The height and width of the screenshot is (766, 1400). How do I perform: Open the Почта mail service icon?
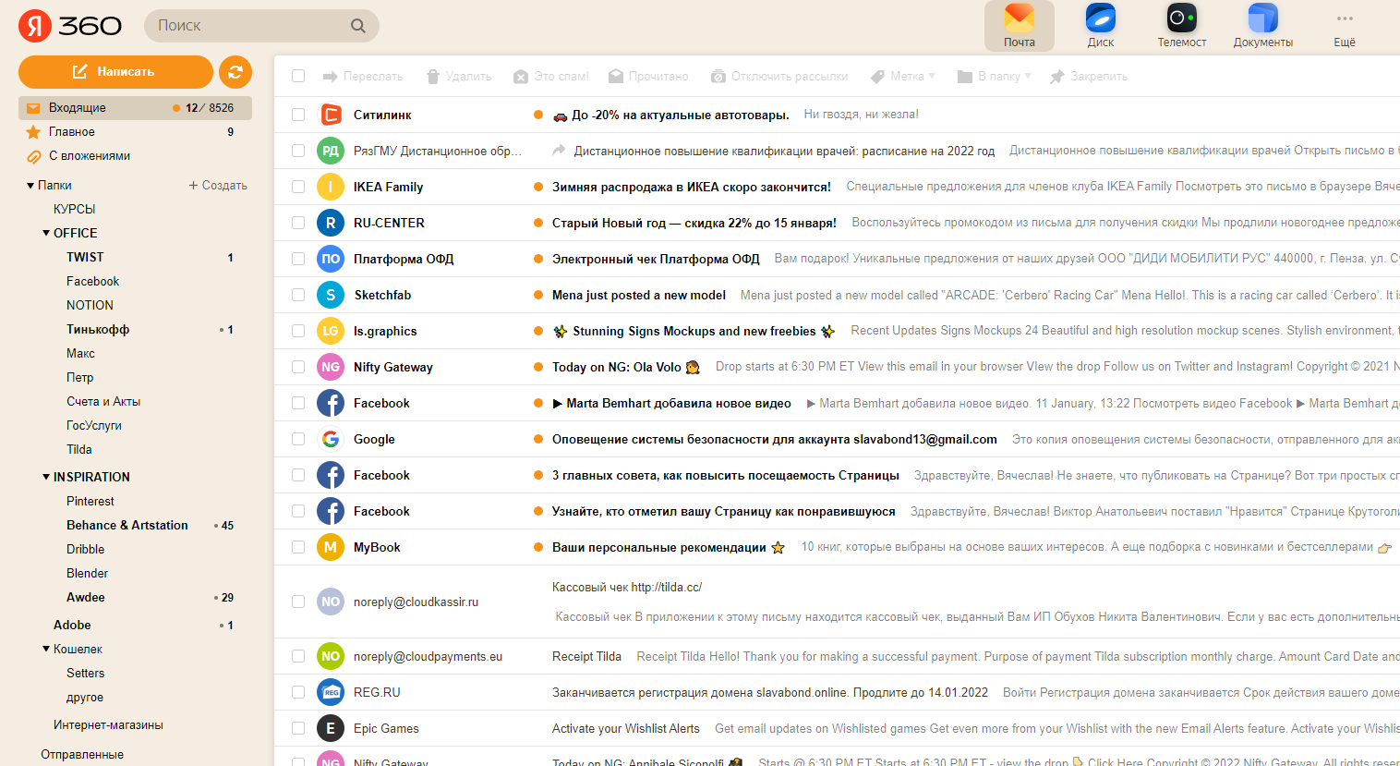1020,26
